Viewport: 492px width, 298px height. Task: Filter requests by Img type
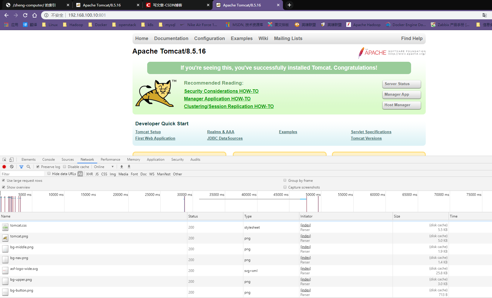click(113, 174)
